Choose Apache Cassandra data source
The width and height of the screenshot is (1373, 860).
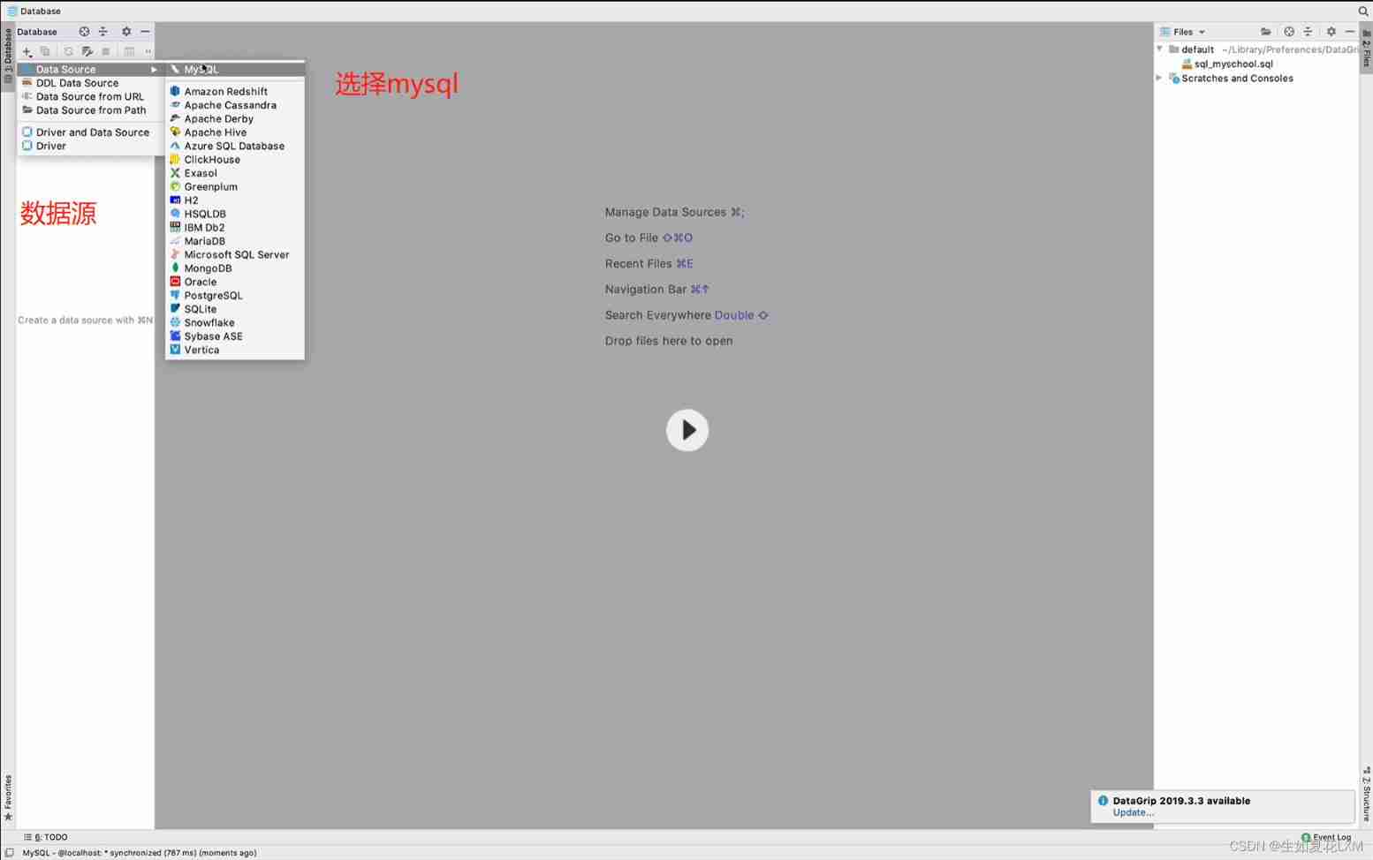pos(235,105)
